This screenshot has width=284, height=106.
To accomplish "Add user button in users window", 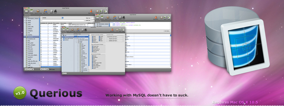I will coord(63,73).
